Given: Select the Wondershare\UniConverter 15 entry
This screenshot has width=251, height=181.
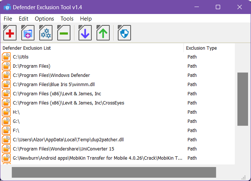Looking at the screenshot, I should (118, 149).
